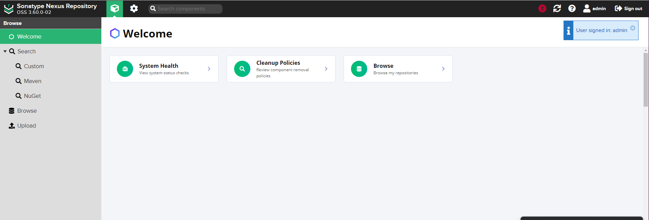Open Server administration gear icon

[x=134, y=8]
